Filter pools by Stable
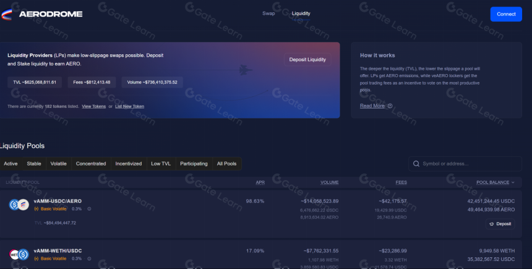 point(34,163)
